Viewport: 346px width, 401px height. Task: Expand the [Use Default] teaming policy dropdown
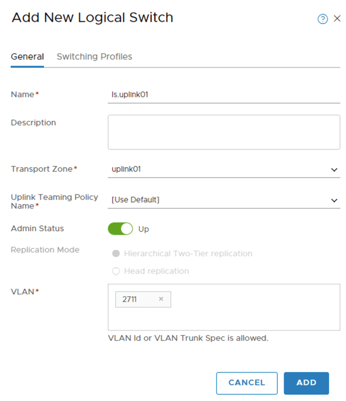tap(220, 200)
